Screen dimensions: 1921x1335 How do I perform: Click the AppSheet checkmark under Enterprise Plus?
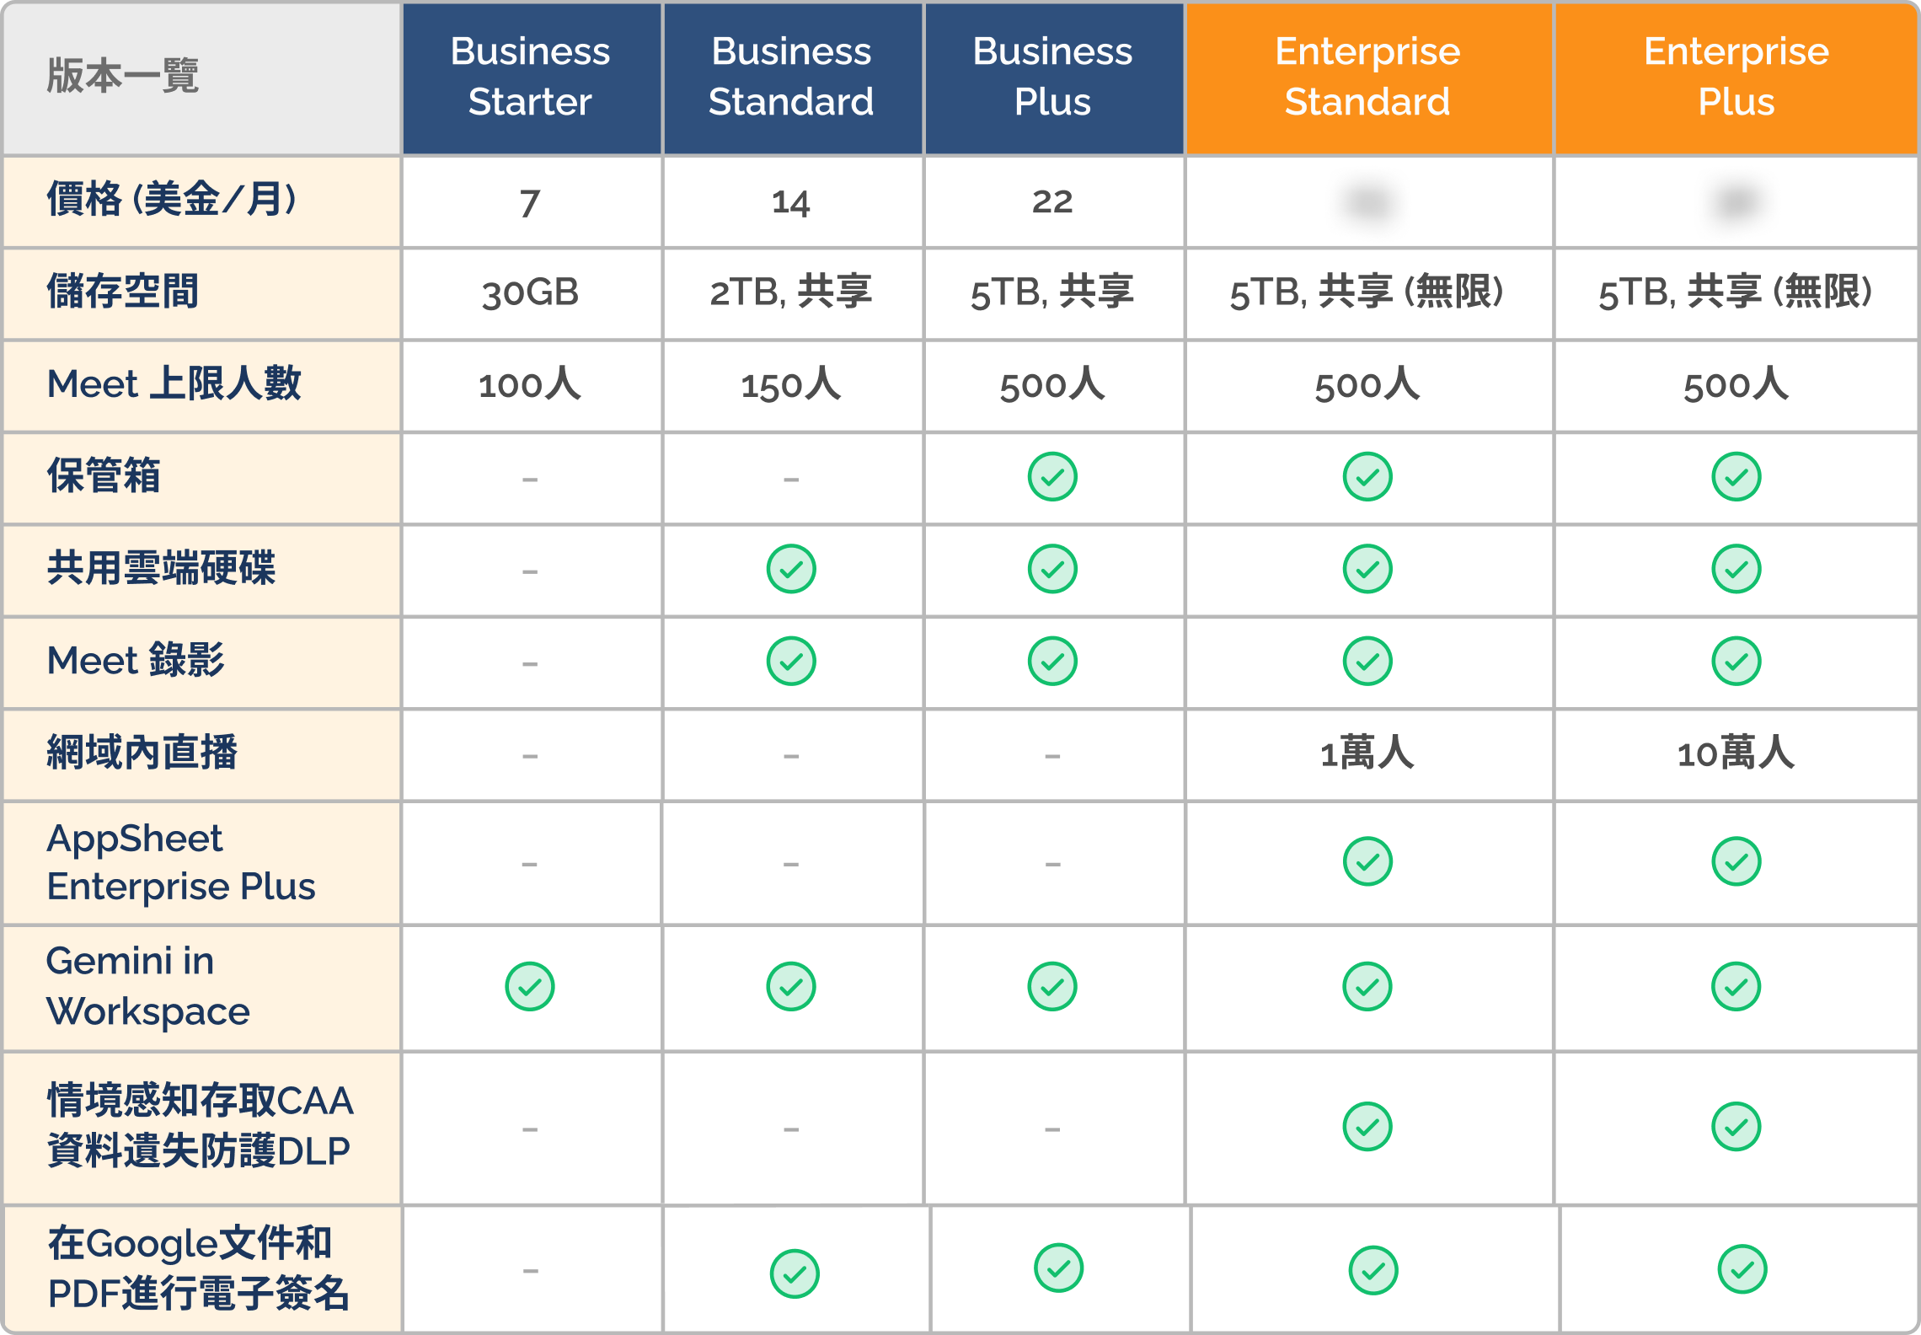click(1736, 861)
